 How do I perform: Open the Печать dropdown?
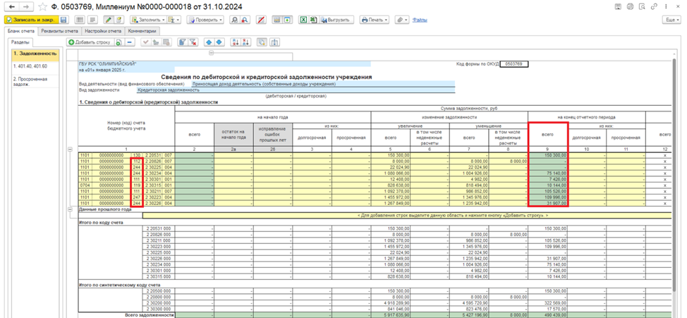pyautogui.click(x=374, y=20)
